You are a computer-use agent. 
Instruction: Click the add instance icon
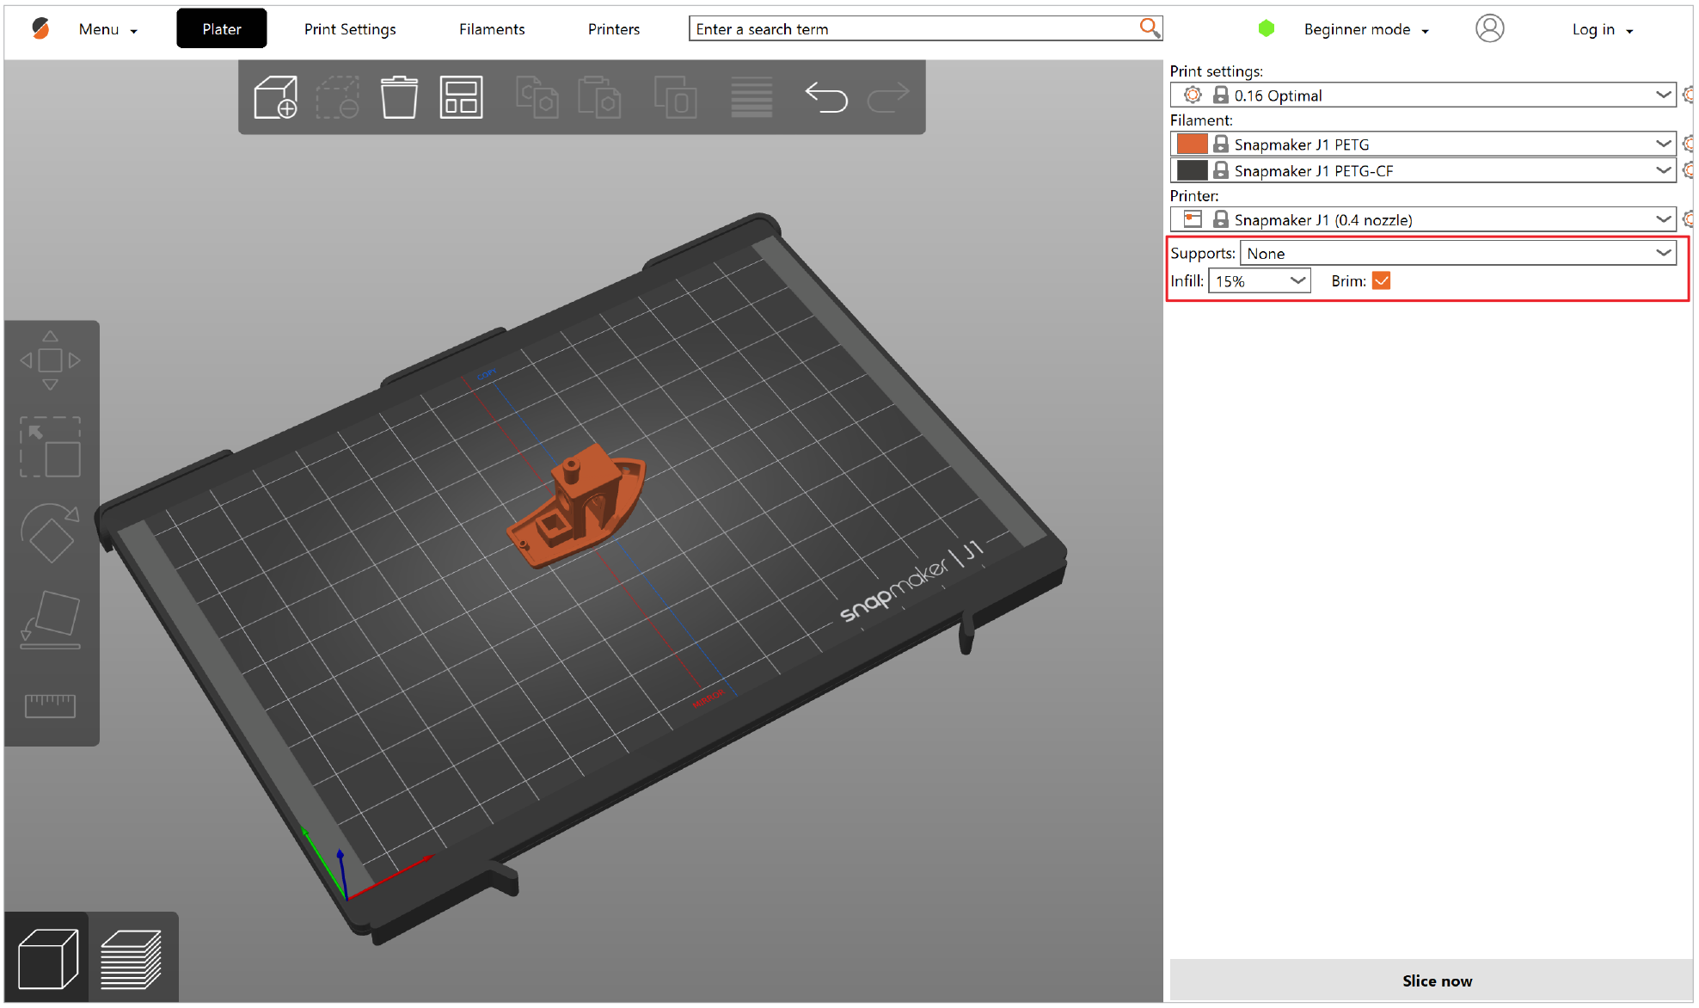click(675, 97)
